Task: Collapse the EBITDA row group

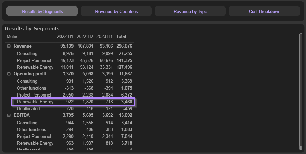Action: tap(9, 115)
